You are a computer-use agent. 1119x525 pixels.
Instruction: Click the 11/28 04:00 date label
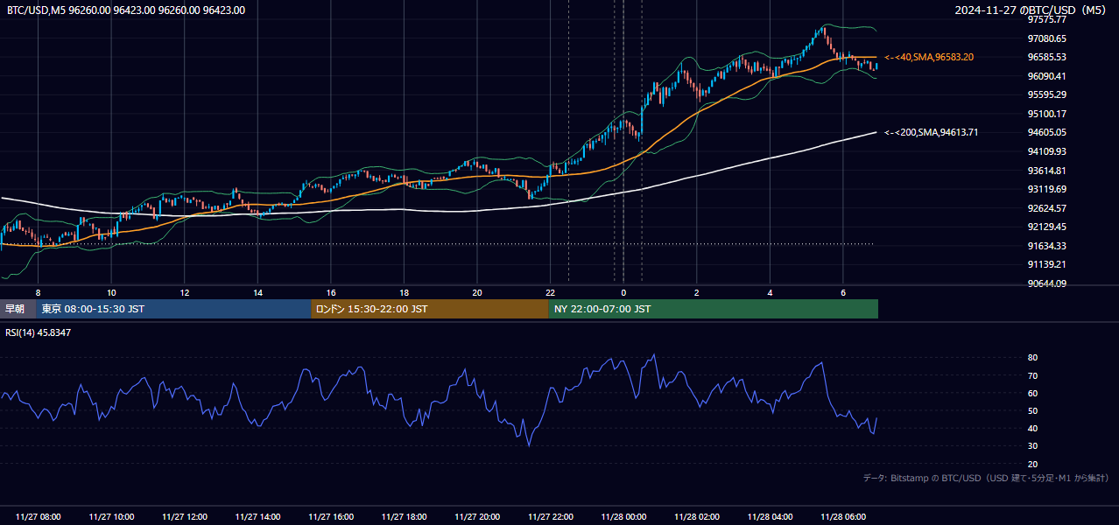pyautogui.click(x=770, y=517)
